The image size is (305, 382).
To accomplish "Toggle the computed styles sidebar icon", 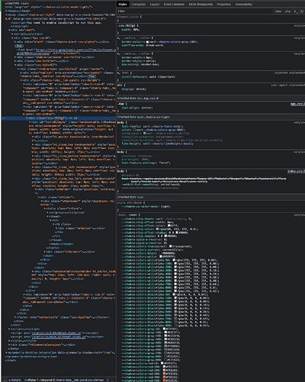I will click(x=301, y=11).
